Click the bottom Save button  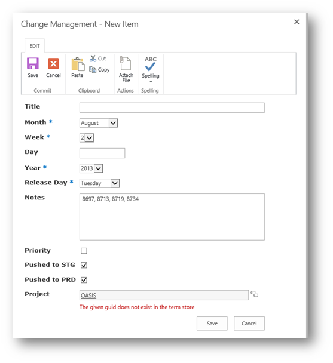[212, 324]
